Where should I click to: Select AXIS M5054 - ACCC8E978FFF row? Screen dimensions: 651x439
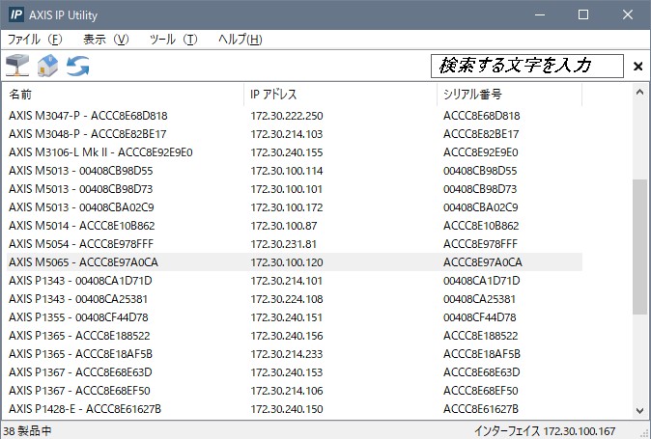(295, 244)
